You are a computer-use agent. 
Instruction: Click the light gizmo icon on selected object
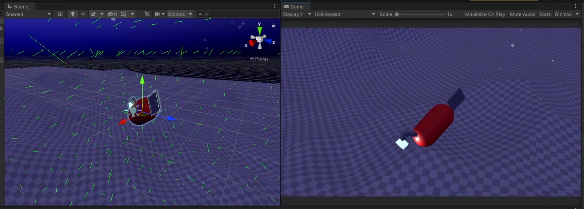click(133, 110)
